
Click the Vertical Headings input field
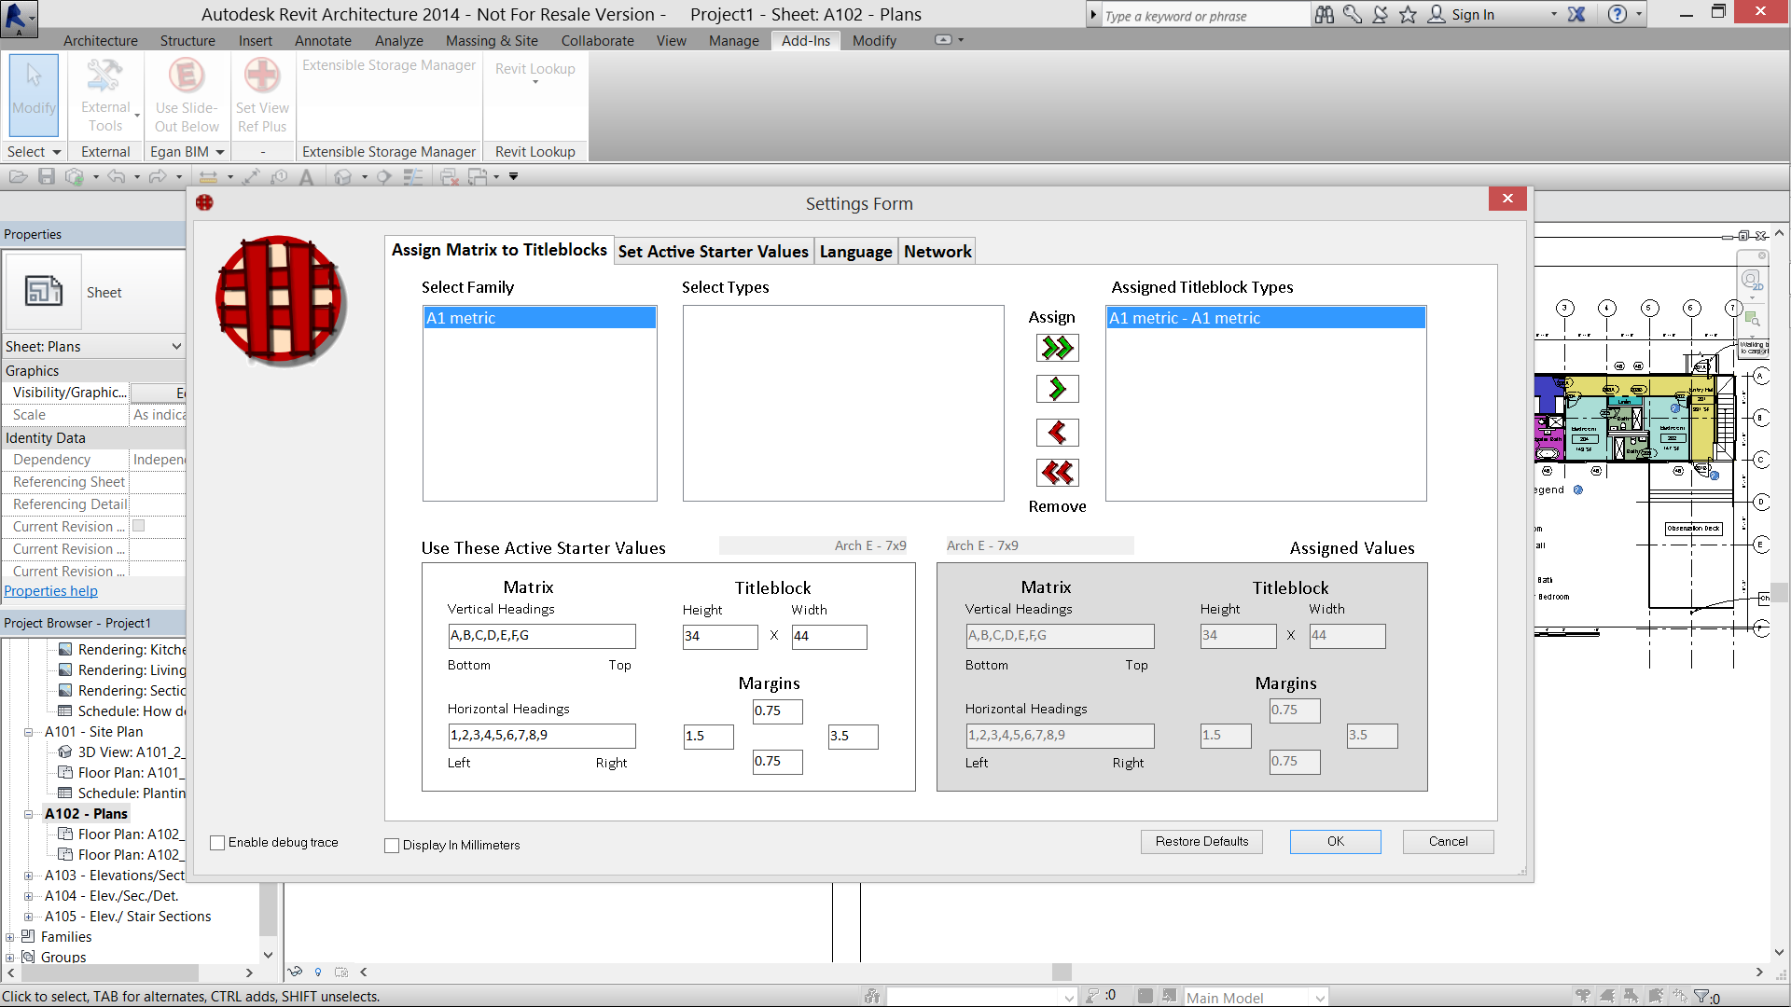click(542, 636)
